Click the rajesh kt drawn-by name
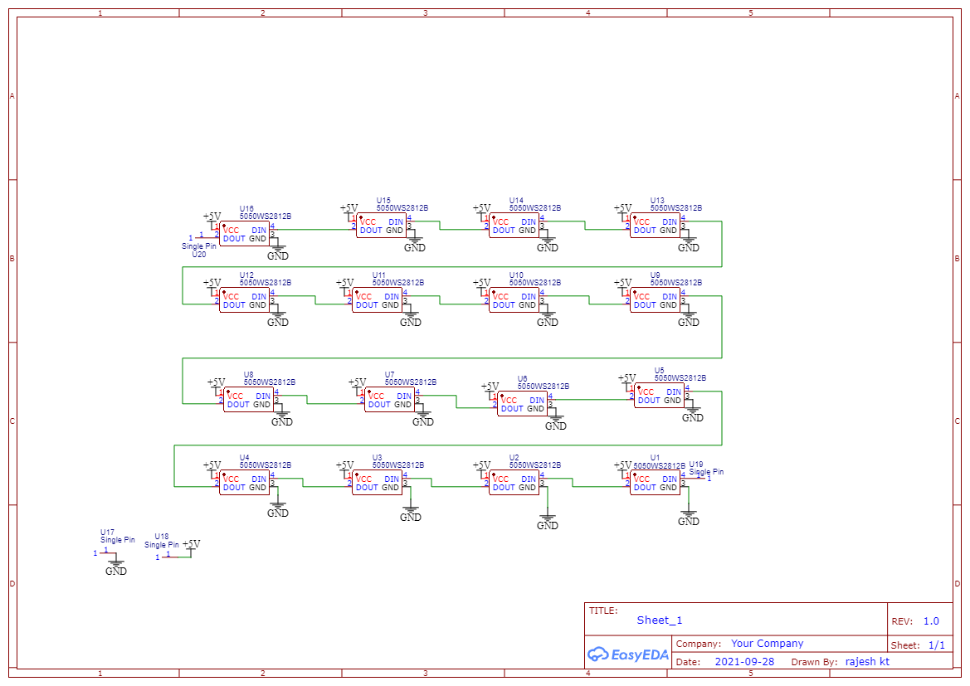The image size is (970, 686). 865,661
